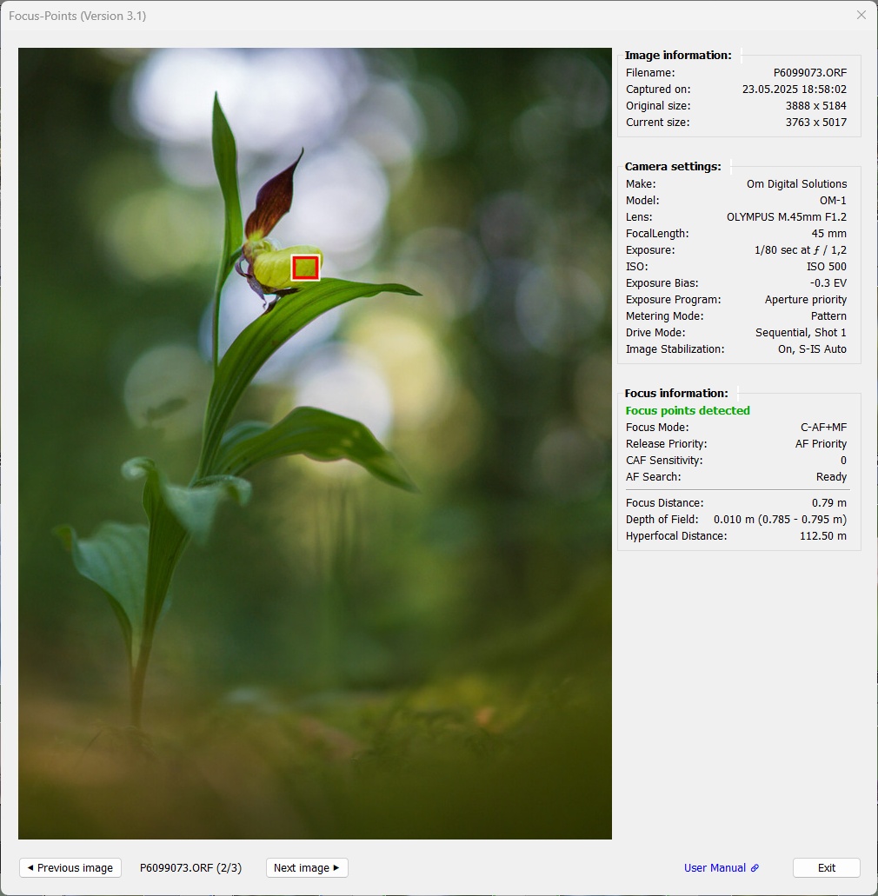This screenshot has width=878, height=896.
Task: Advance to the next image
Action: coord(306,867)
